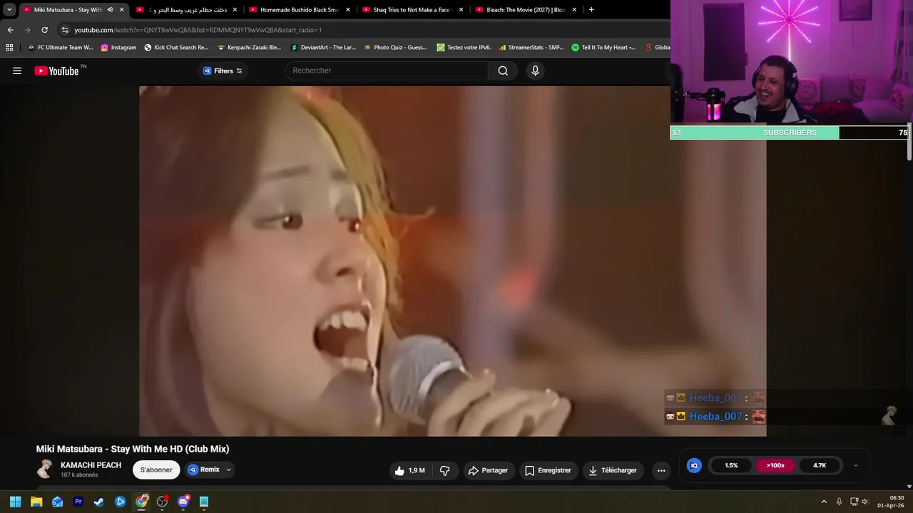Open the Outlook mail taskbar icon

(57, 502)
